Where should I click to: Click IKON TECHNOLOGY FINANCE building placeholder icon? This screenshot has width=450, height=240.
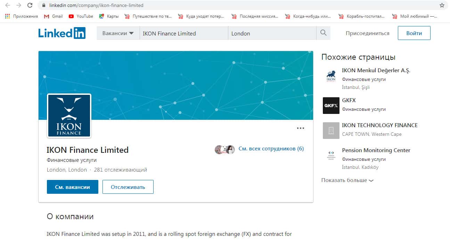click(x=331, y=131)
